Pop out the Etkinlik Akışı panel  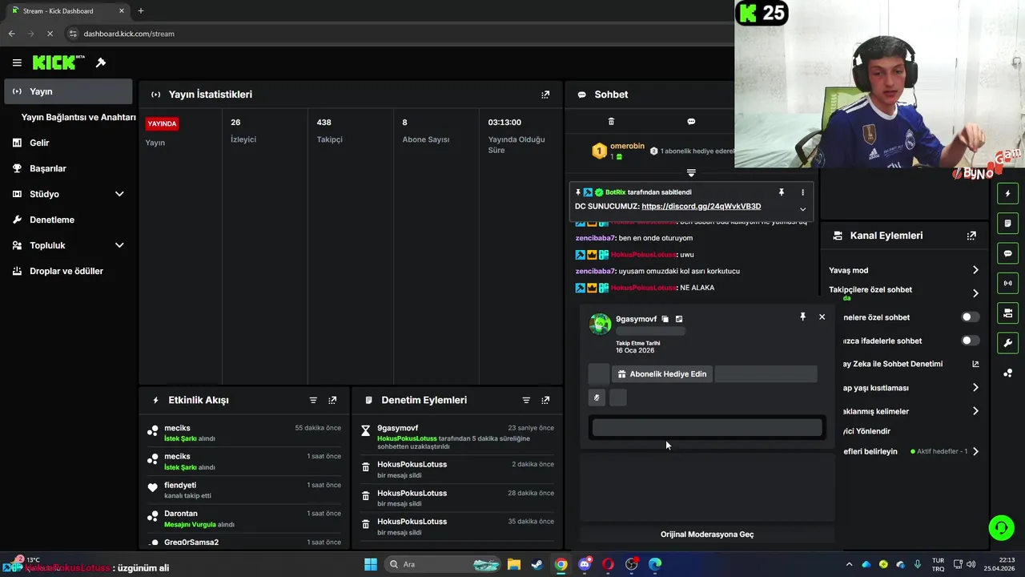332,400
